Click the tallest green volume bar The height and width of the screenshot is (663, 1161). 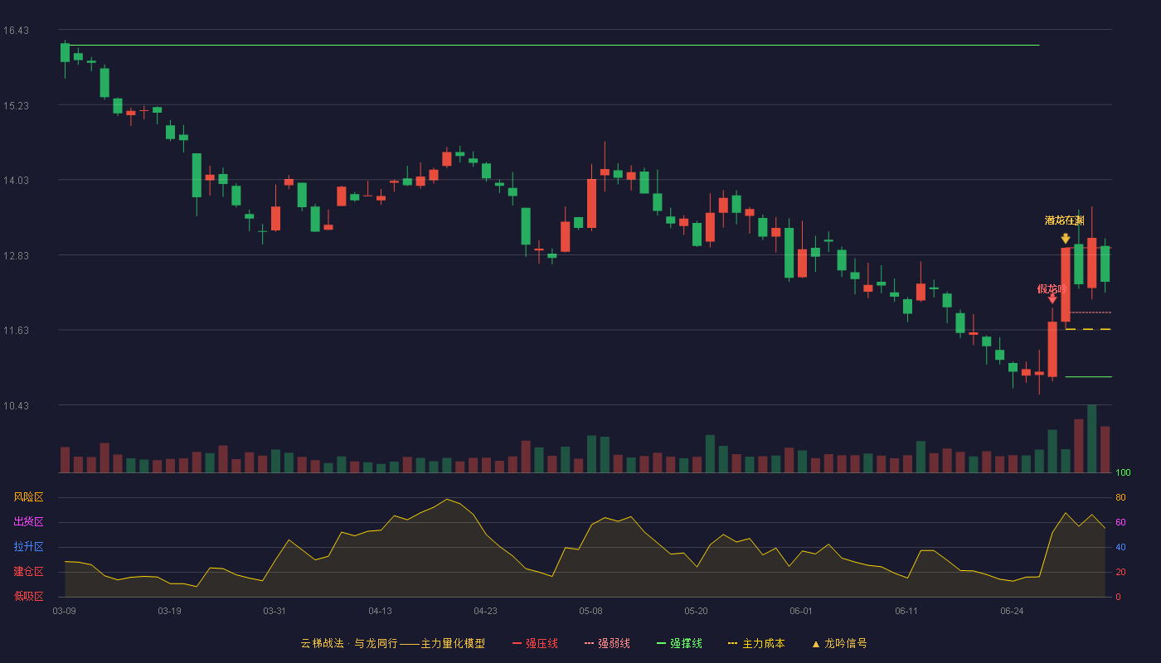point(1092,438)
